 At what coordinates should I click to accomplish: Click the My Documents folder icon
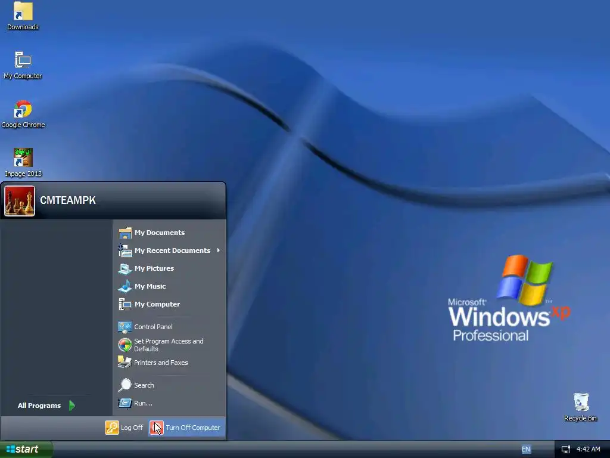tap(125, 233)
